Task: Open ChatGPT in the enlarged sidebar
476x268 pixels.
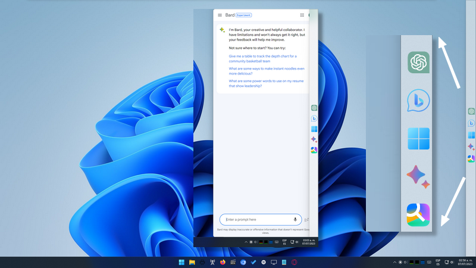Action: (x=418, y=63)
